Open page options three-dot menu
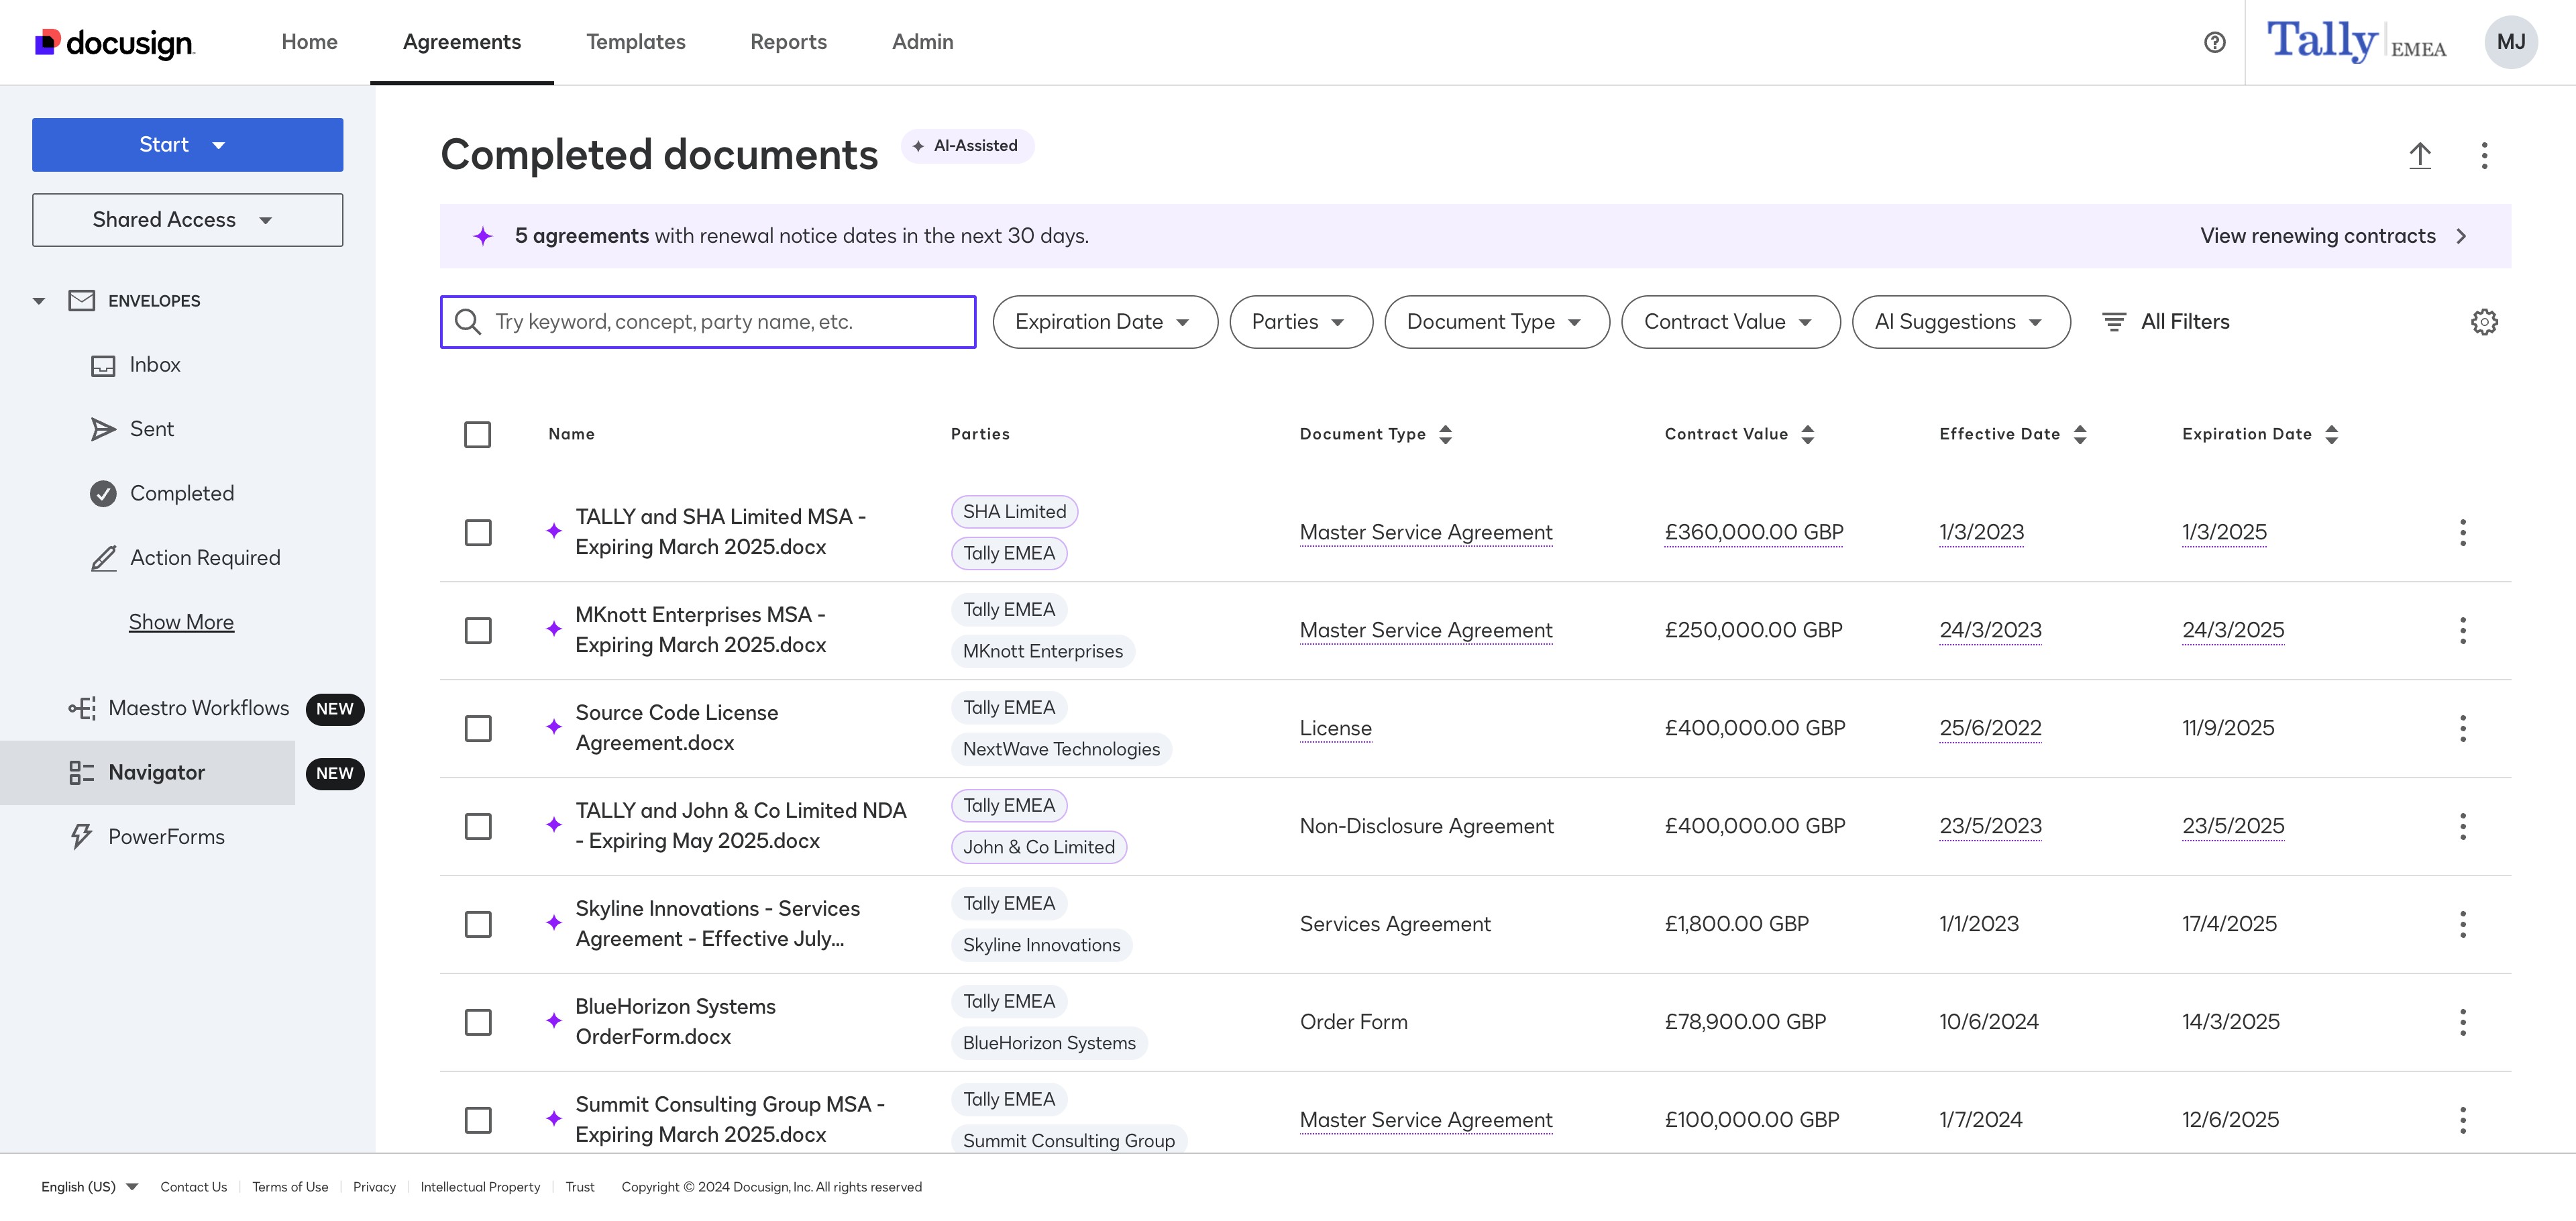The width and height of the screenshot is (2576, 1221). [x=2484, y=155]
